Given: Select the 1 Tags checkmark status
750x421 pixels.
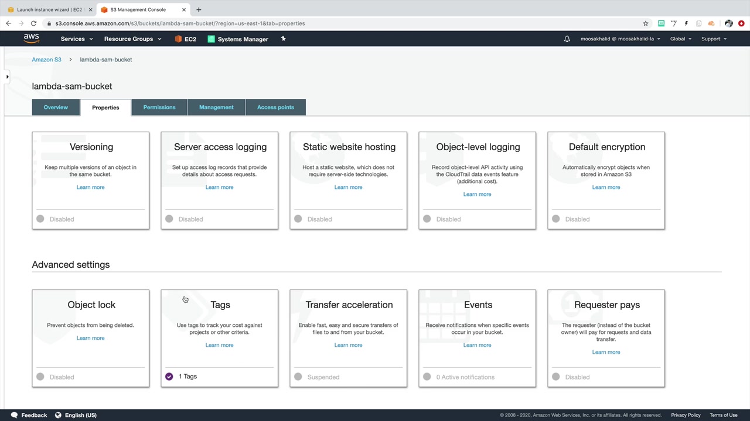Looking at the screenshot, I should tap(169, 377).
